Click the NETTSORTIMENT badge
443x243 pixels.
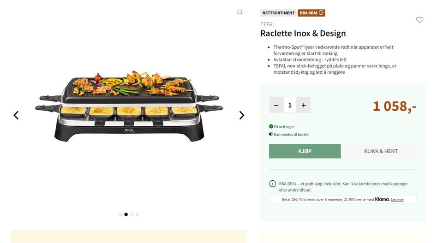pos(278,13)
